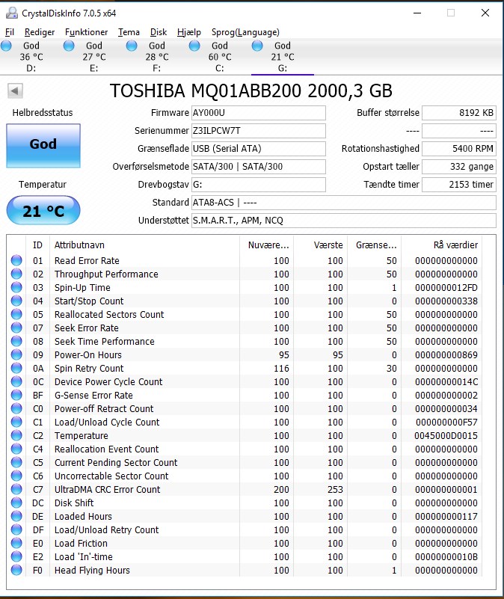The height and width of the screenshot is (599, 504).
Task: Open the Fil menu
Action: [x=10, y=32]
